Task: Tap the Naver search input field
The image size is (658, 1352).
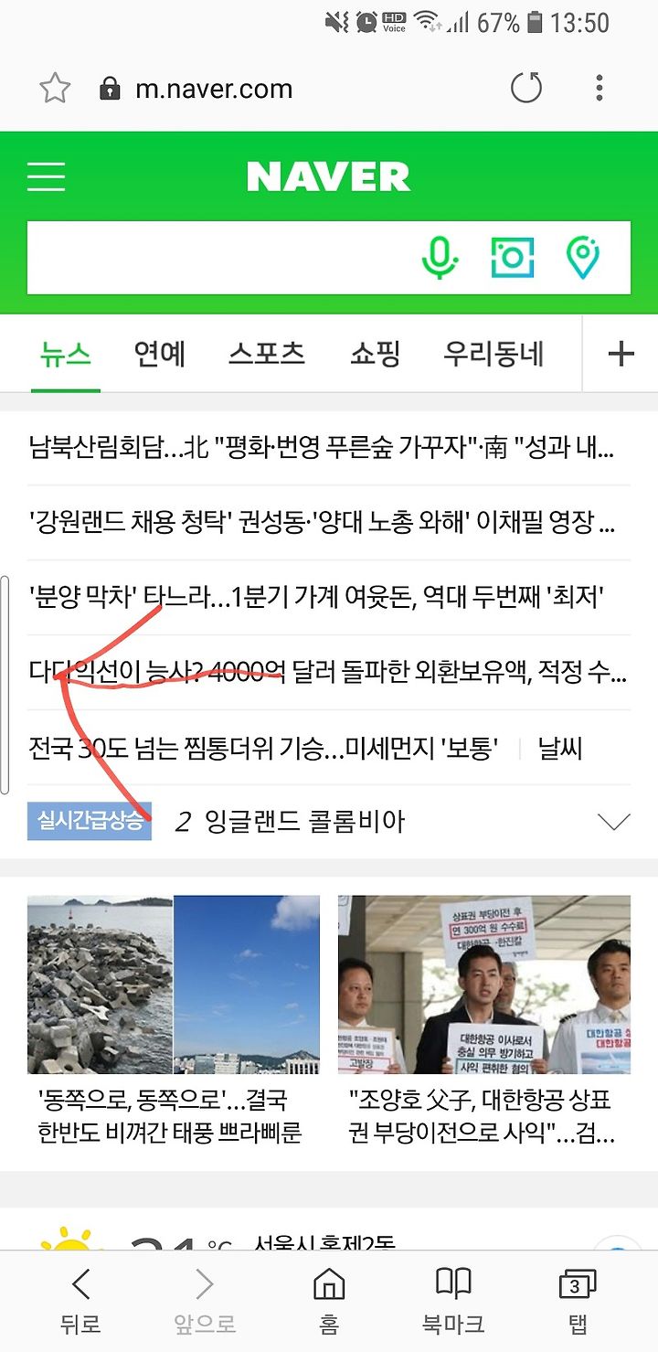Action: click(x=219, y=258)
